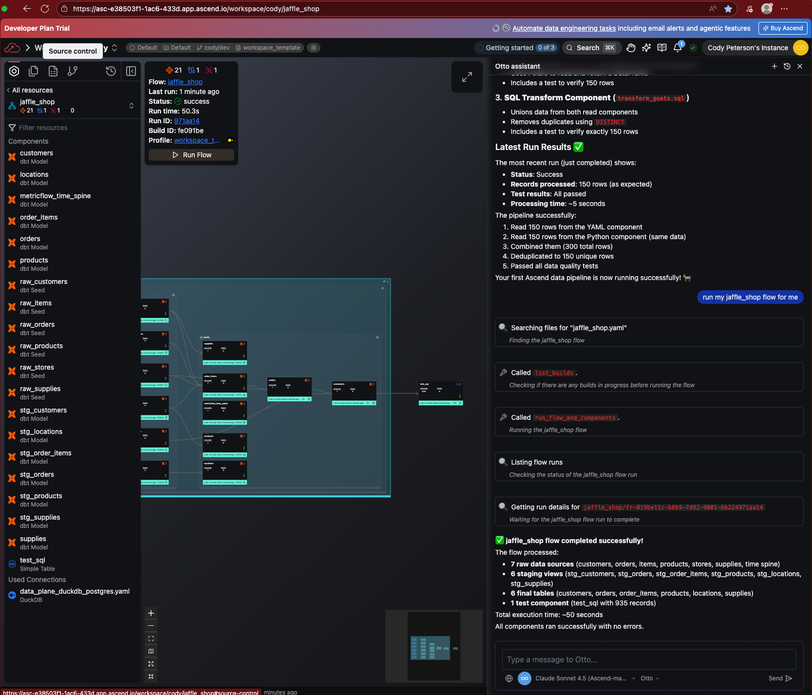812x695 pixels.
Task: Open the documentation book icon
Action: coord(661,47)
